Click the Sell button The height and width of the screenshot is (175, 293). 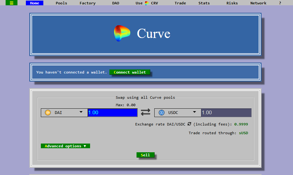coord(145,155)
